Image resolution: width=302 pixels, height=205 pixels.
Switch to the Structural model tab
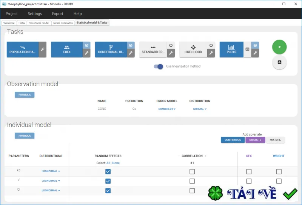point(39,23)
